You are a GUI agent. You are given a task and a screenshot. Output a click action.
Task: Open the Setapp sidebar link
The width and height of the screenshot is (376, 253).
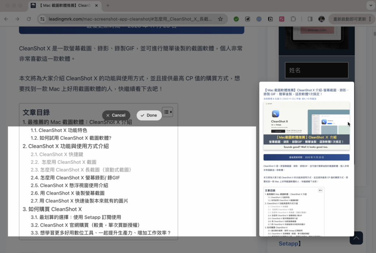click(290, 244)
